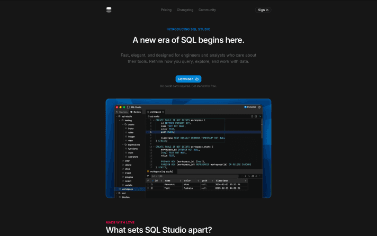Click the editor vertical scrollbar
Viewport: 377px width, 236px height.
click(x=262, y=129)
